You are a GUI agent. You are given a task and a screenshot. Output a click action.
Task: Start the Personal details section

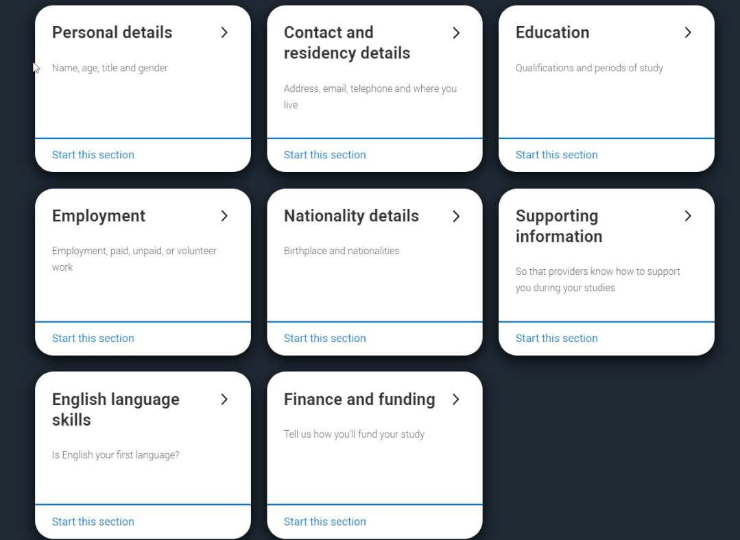pos(93,155)
